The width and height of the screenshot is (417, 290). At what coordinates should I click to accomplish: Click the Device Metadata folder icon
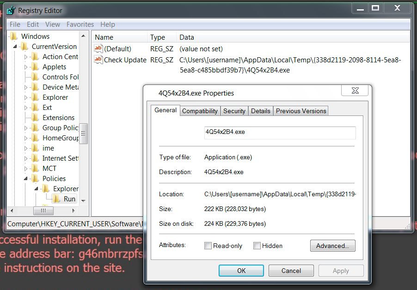35,87
